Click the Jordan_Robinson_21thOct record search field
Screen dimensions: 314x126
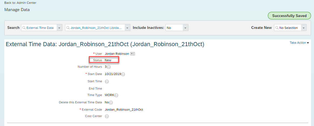coord(98,28)
